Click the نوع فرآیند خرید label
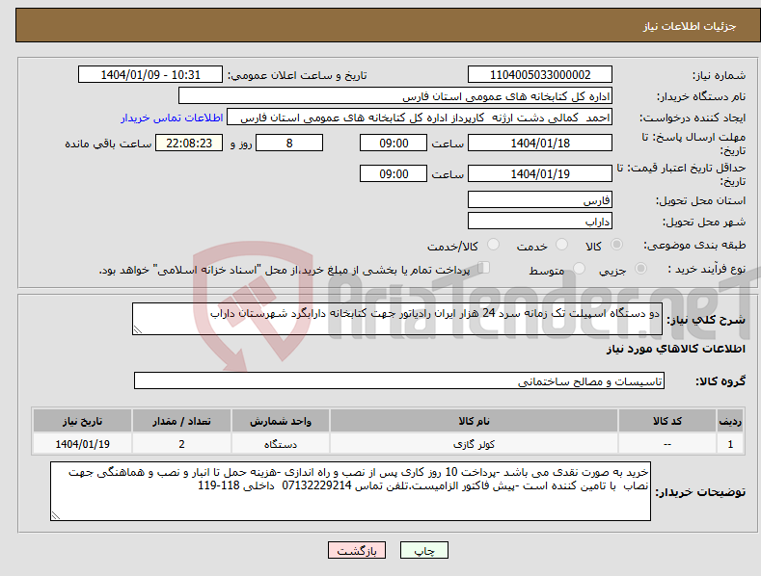 (x=707, y=269)
